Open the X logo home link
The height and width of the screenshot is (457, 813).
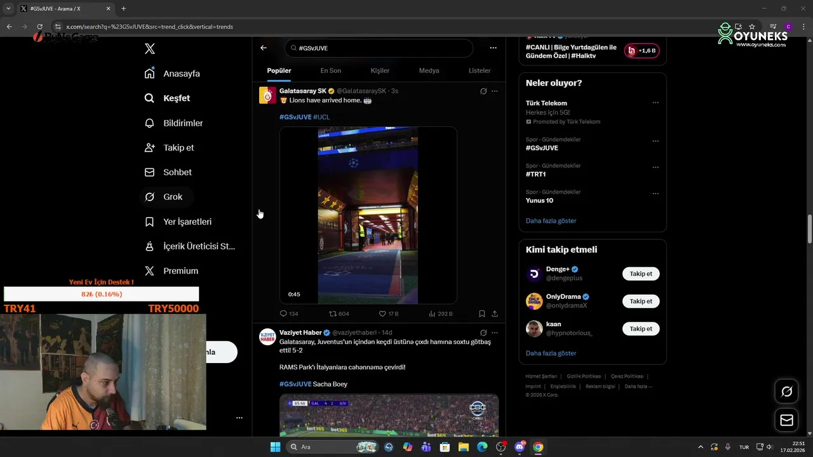[150, 49]
